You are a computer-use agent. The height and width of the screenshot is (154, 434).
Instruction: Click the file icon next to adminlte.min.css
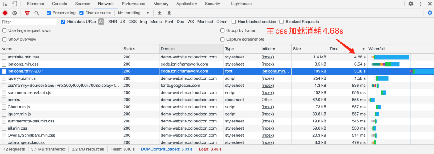pos(4,57)
